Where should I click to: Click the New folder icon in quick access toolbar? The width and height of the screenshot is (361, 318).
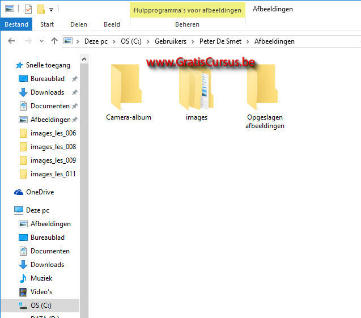click(x=41, y=9)
